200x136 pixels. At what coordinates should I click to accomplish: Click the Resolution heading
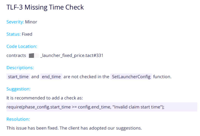18,119
